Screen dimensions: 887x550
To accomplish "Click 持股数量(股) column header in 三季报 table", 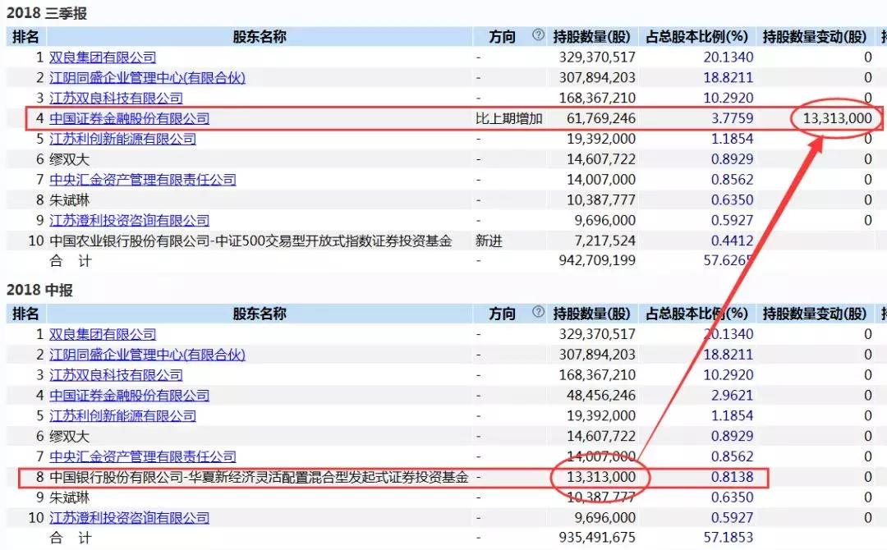I will coord(591,37).
